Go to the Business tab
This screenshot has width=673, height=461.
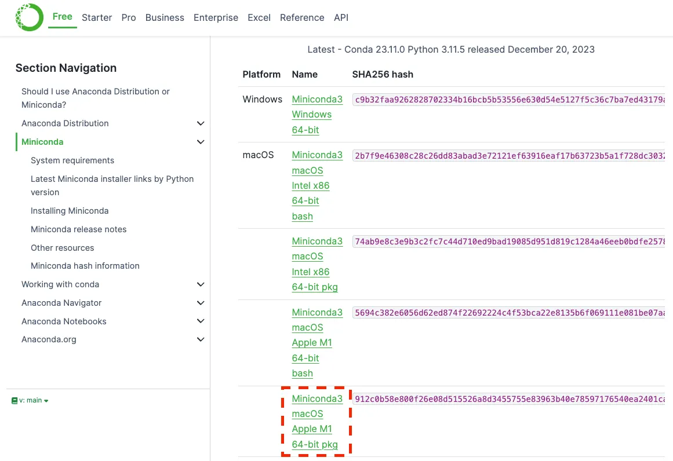point(165,17)
